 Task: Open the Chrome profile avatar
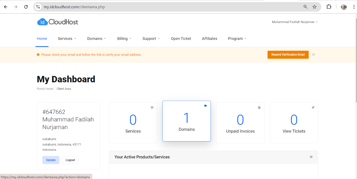(x=344, y=7)
